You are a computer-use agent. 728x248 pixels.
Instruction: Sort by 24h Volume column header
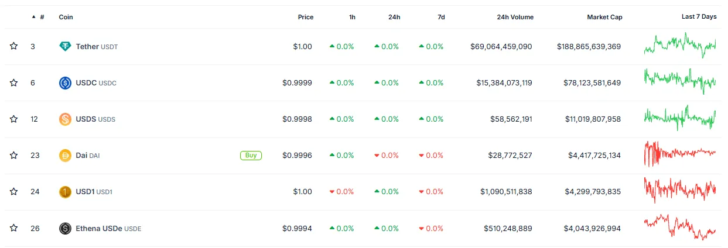pyautogui.click(x=515, y=17)
